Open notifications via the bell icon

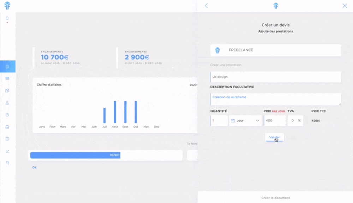click(x=7, y=18)
